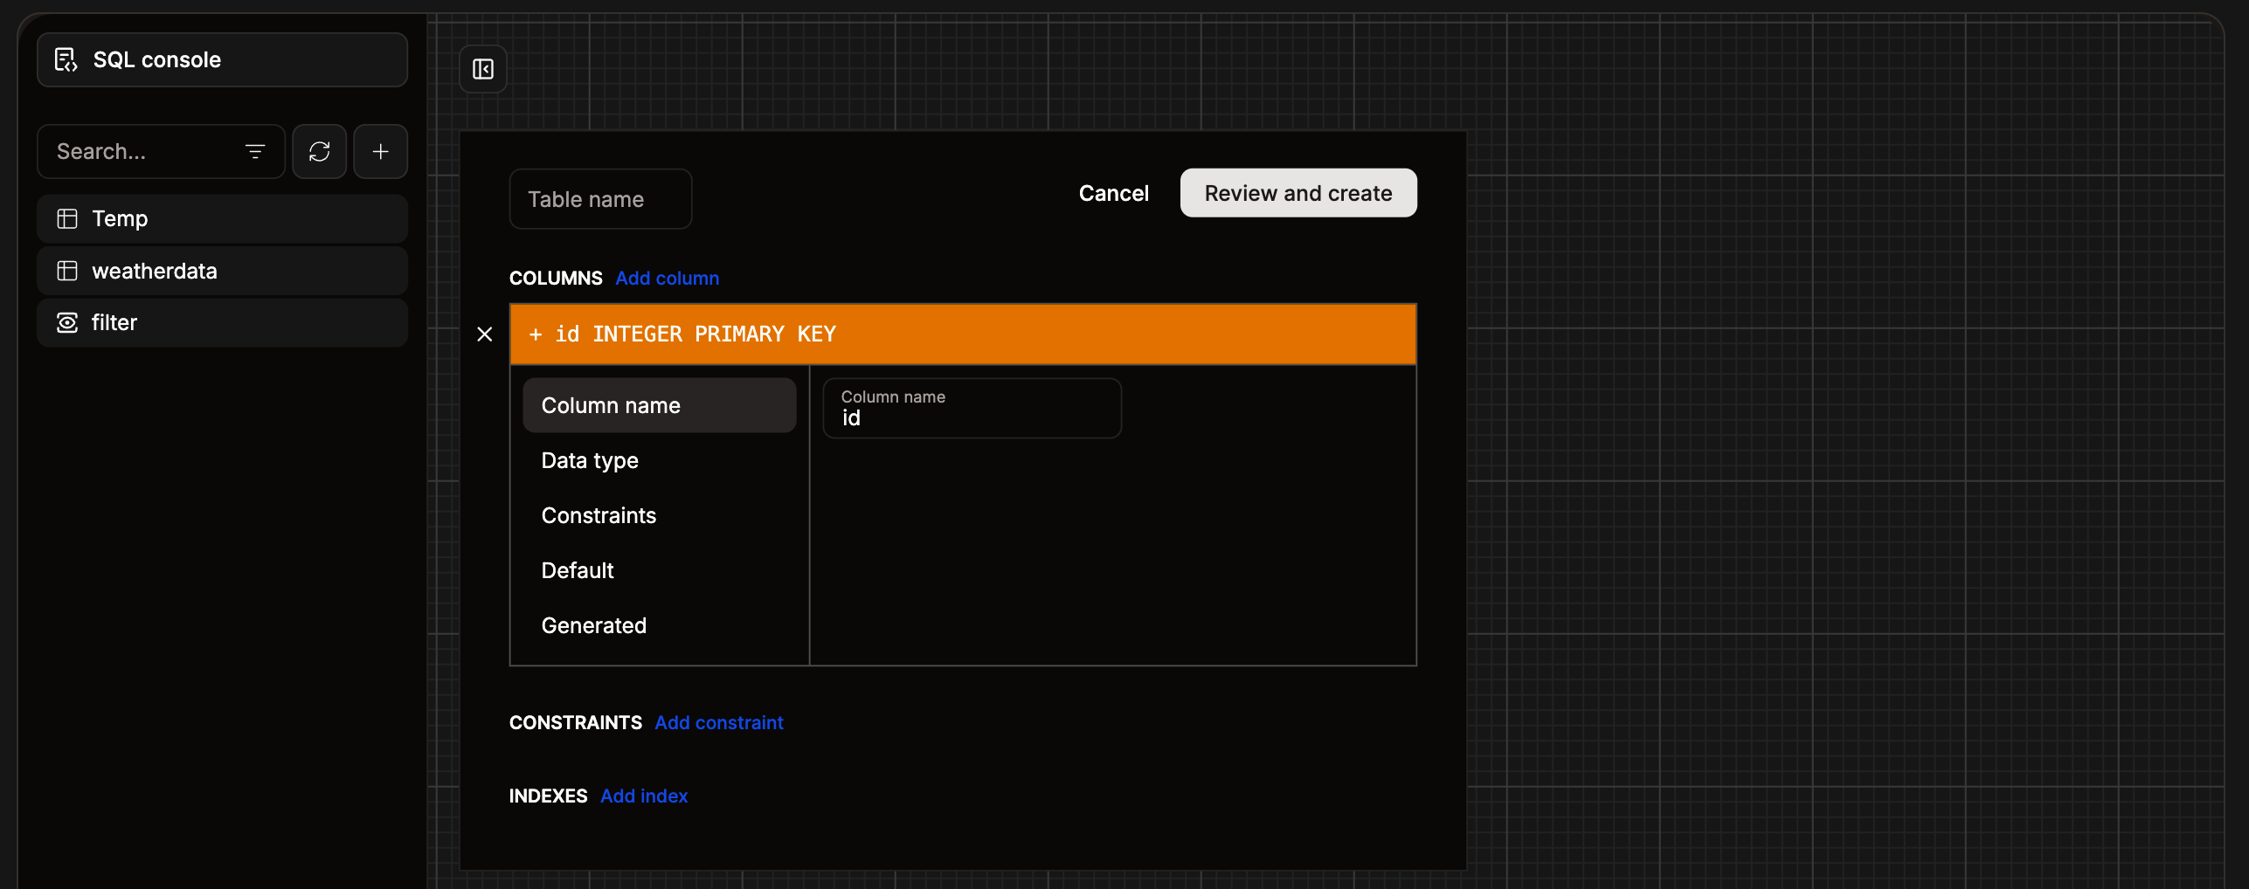The height and width of the screenshot is (889, 2249).
Task: Click the weatherdata table icon
Action: coord(67,271)
